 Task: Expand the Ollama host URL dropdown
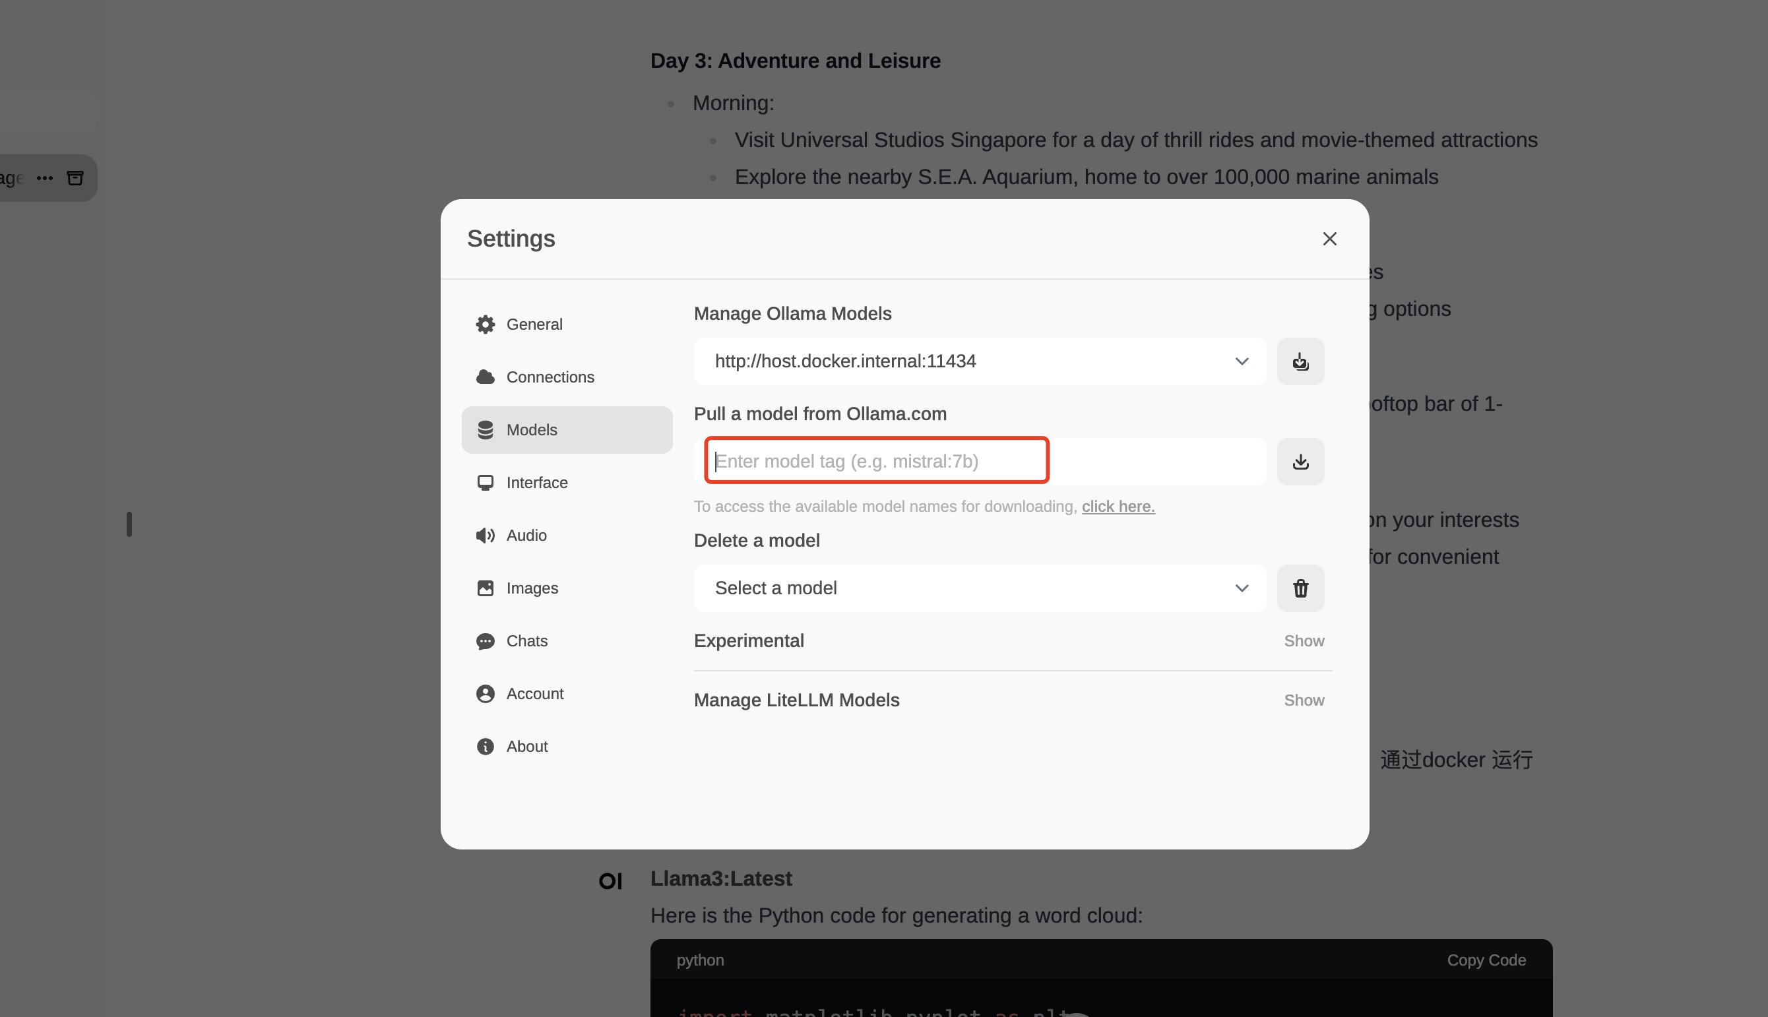(980, 361)
